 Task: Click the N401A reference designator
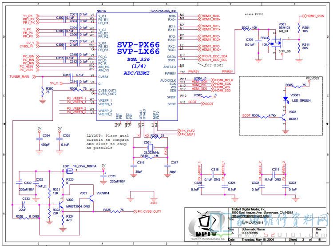point(101,11)
